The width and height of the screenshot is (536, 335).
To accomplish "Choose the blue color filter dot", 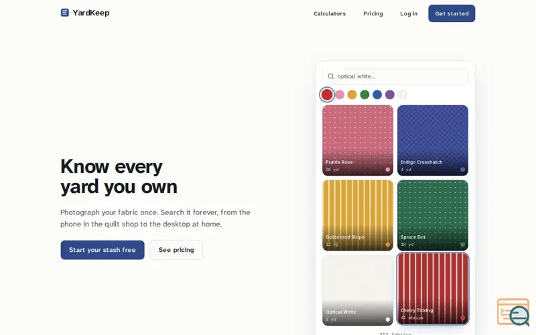I will (x=377, y=94).
